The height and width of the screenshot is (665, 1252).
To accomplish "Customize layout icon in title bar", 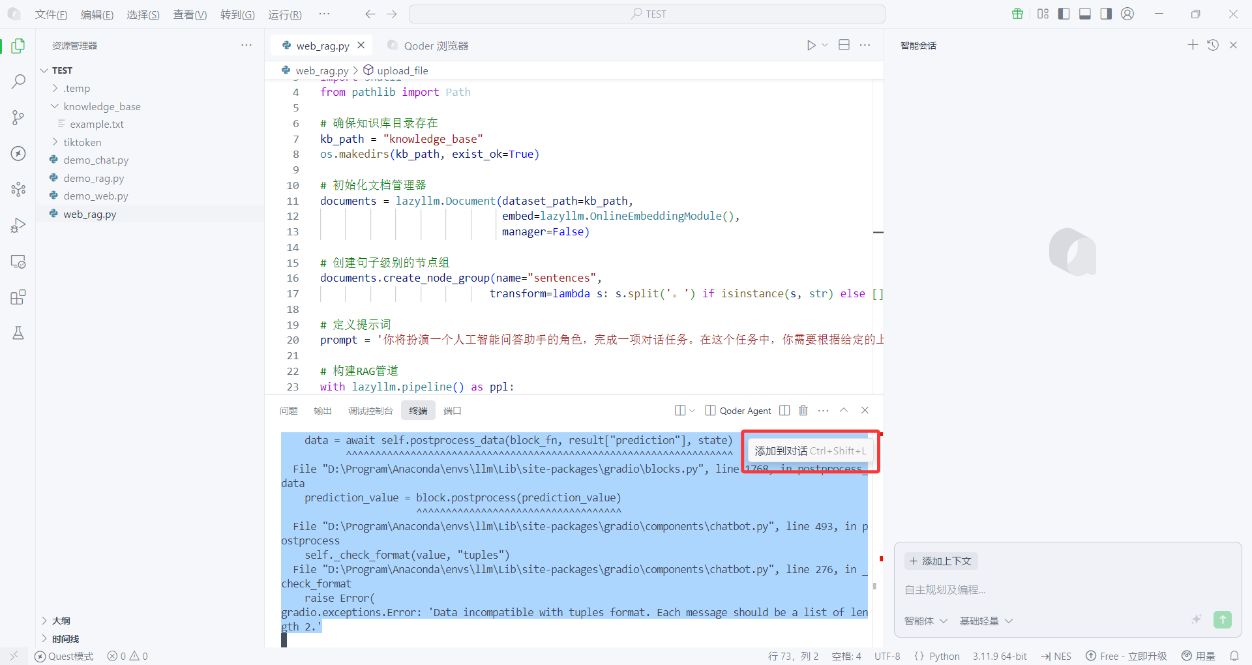I will tap(1043, 14).
